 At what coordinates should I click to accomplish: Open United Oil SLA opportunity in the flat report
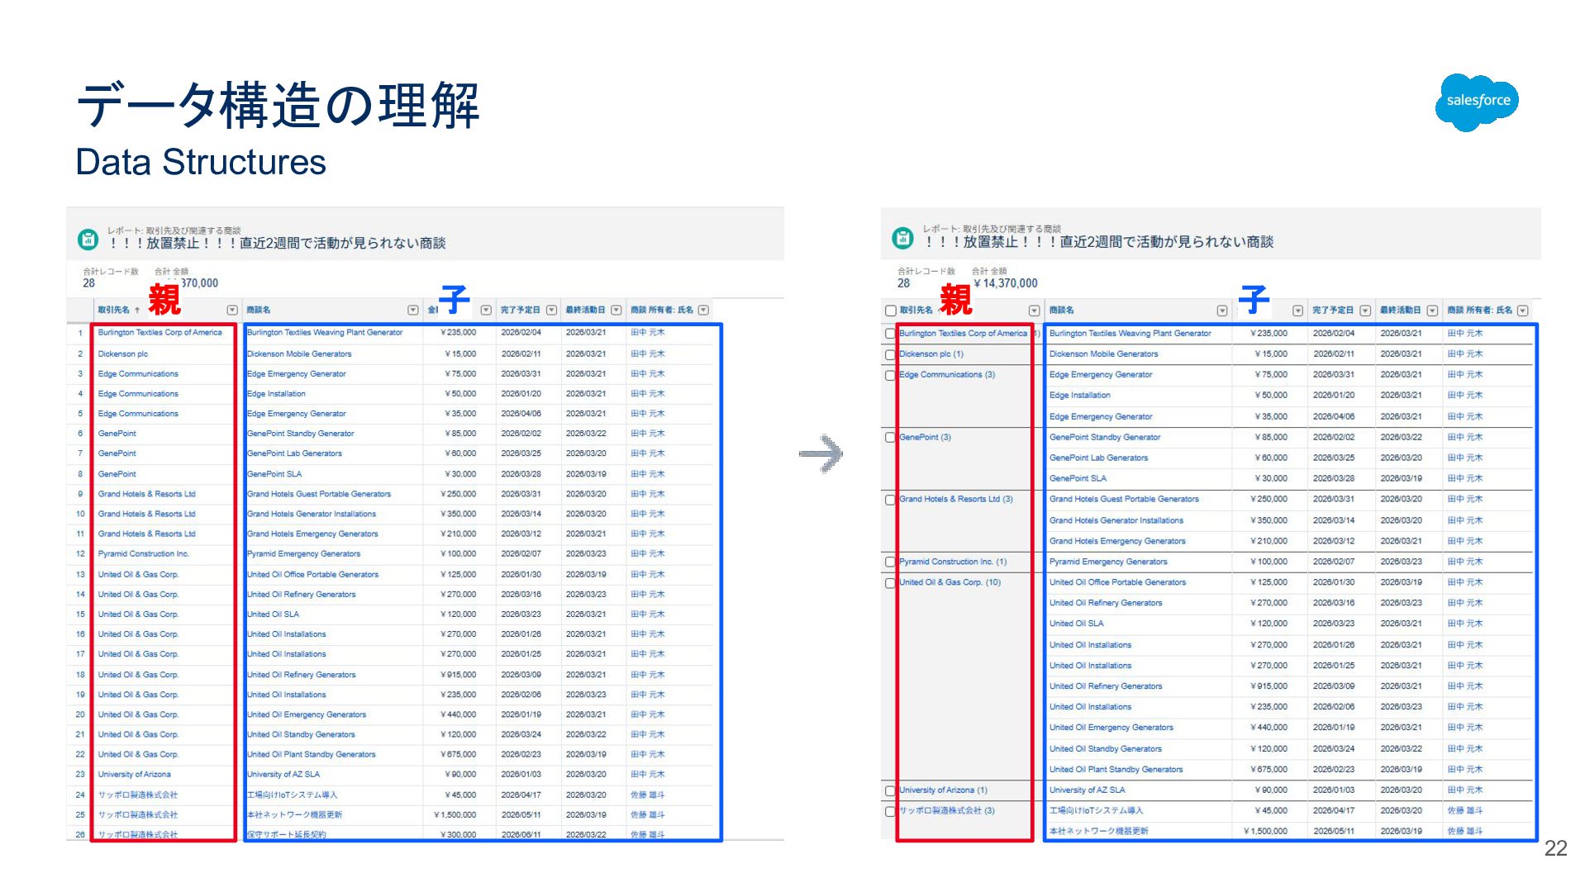pos(273,614)
